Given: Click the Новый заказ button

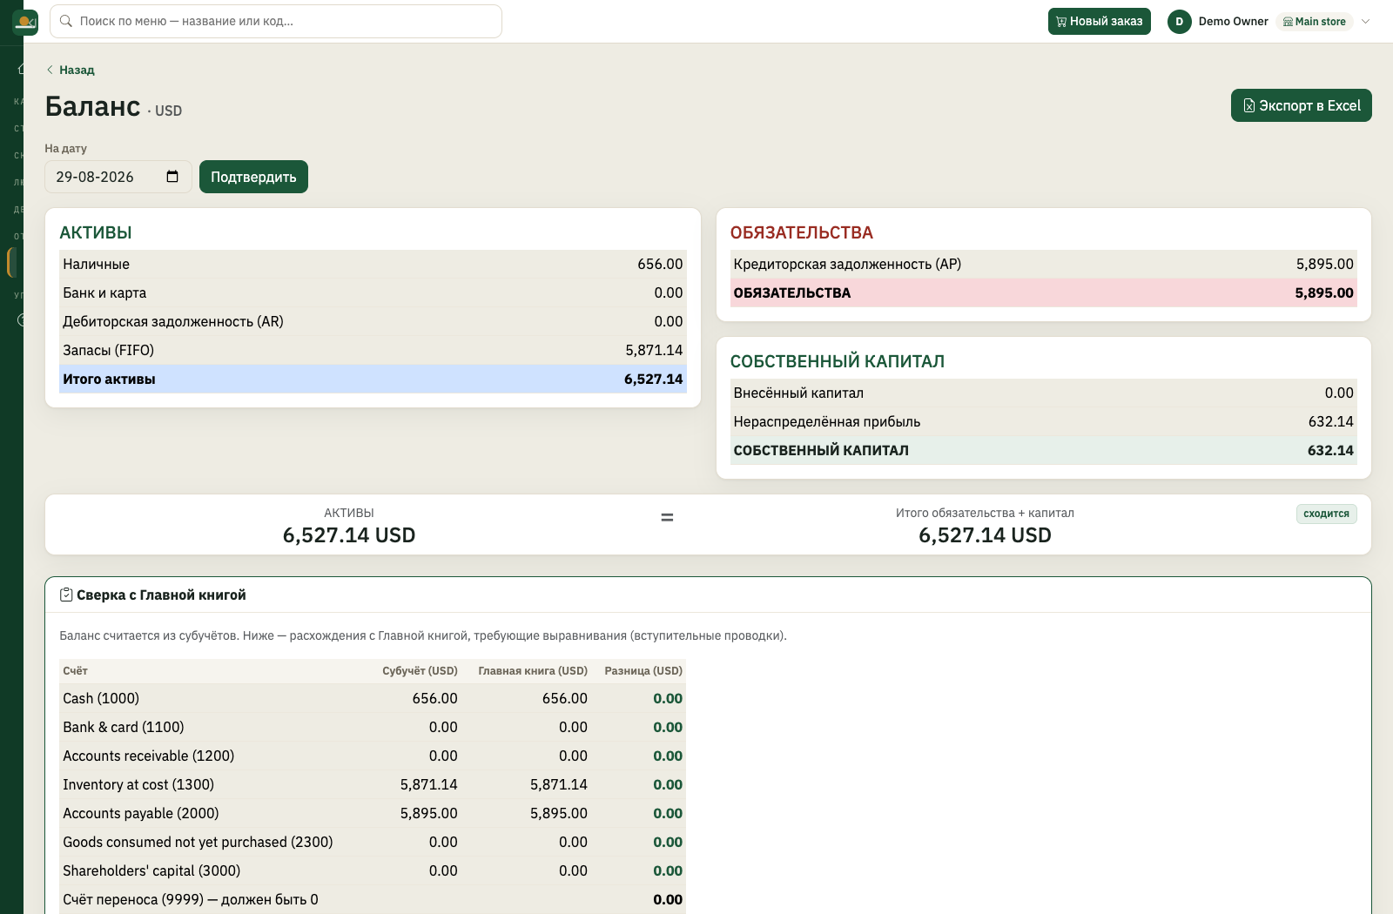Looking at the screenshot, I should pyautogui.click(x=1100, y=22).
